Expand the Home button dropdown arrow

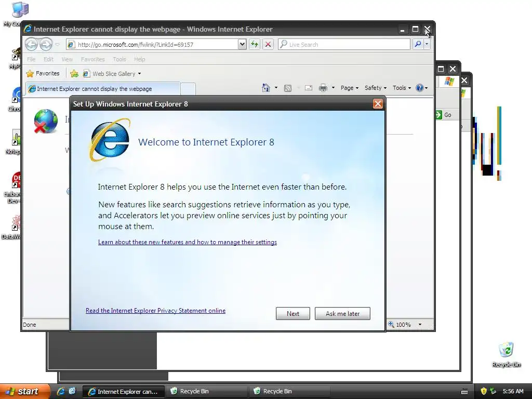[276, 88]
